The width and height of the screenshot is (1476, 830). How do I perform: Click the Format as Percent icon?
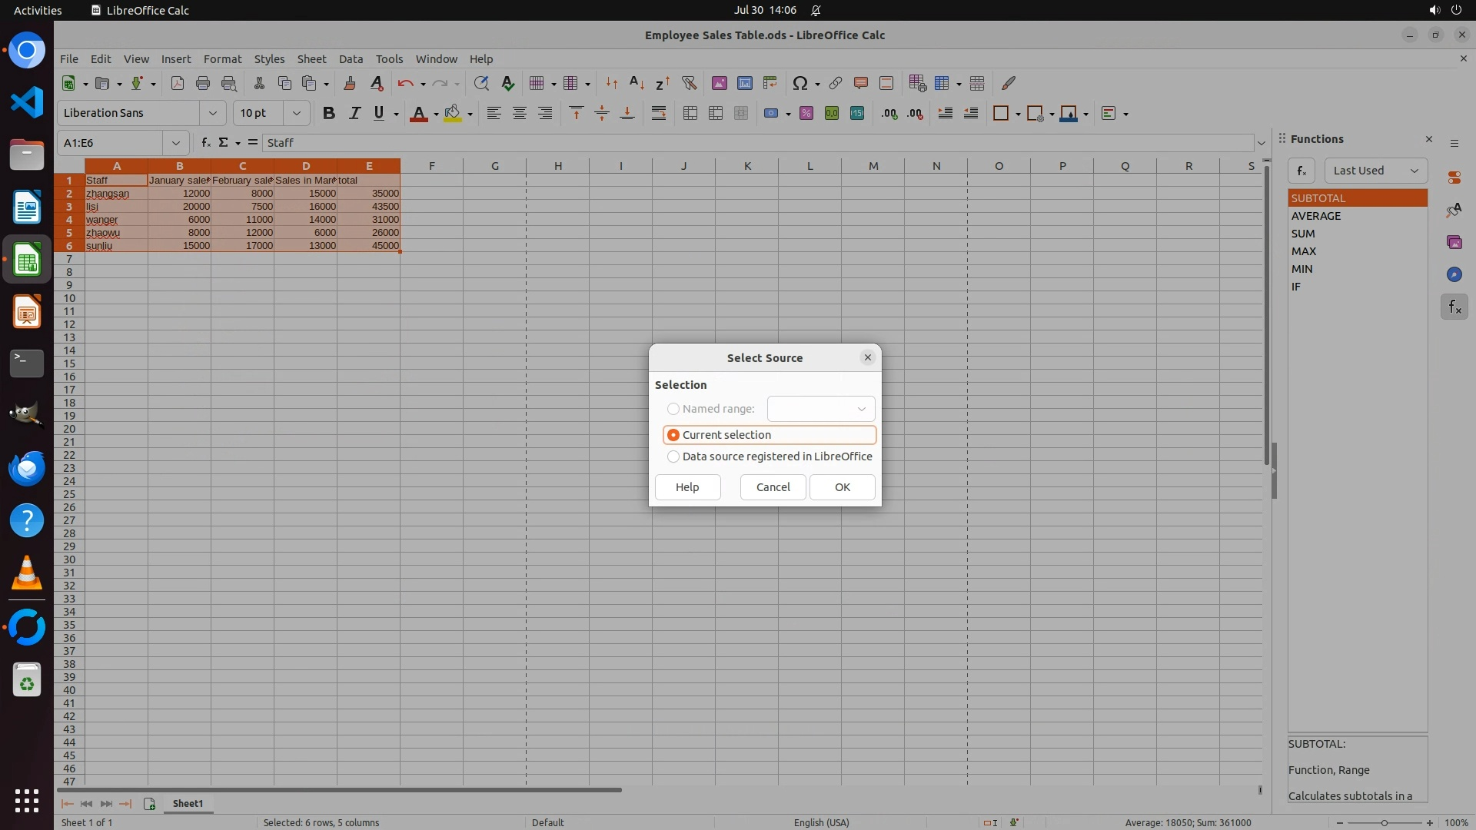(x=806, y=113)
